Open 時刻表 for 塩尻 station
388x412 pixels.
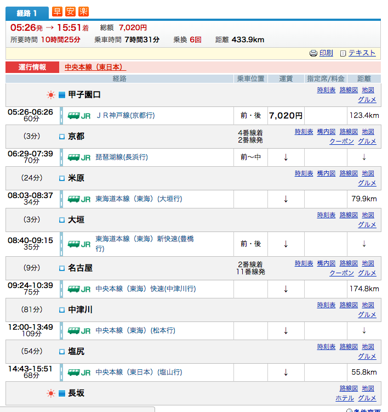(326, 347)
